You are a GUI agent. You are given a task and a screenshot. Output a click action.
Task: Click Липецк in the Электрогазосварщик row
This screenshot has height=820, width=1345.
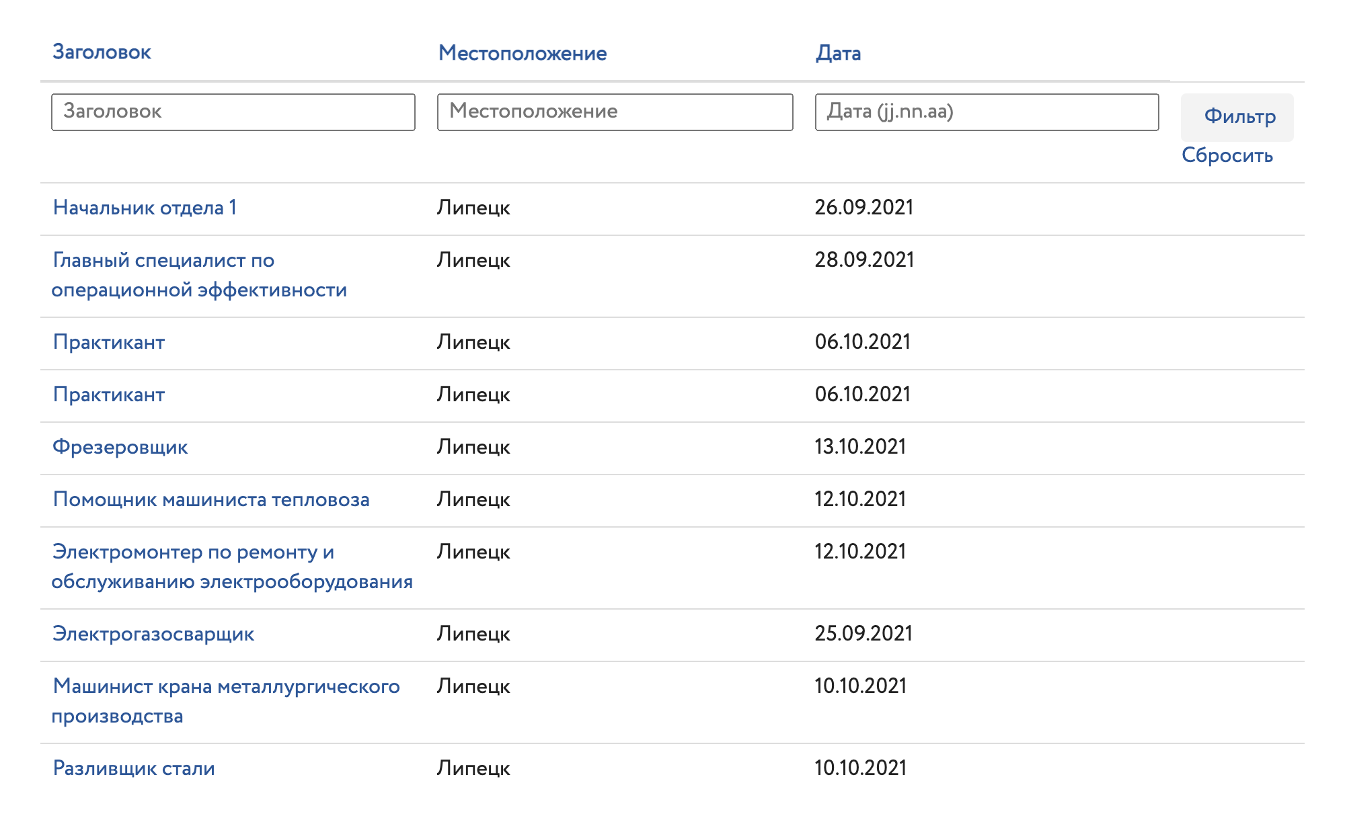473,634
